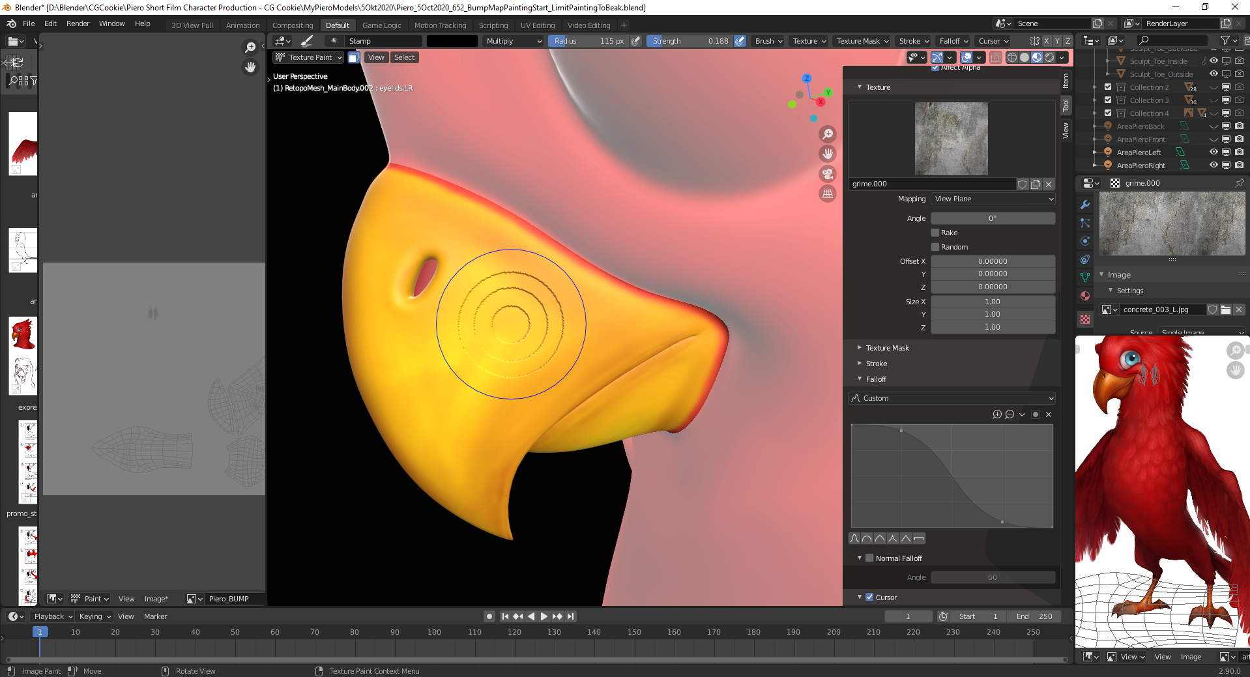Open the Render menu
The width and height of the screenshot is (1250, 677).
pyautogui.click(x=78, y=23)
